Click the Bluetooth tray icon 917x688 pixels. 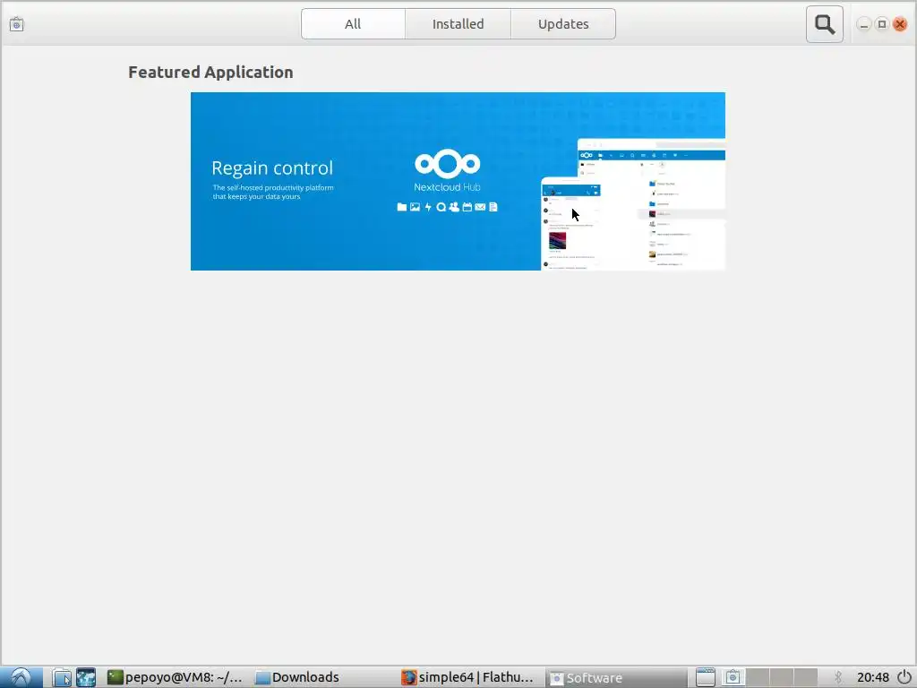tap(837, 677)
